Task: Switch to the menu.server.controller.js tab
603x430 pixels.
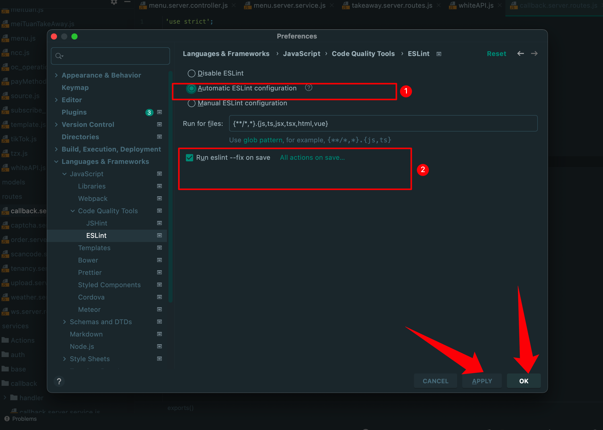Action: click(188, 5)
